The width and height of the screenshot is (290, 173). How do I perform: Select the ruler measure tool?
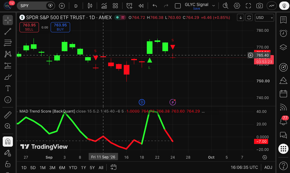click(8, 115)
